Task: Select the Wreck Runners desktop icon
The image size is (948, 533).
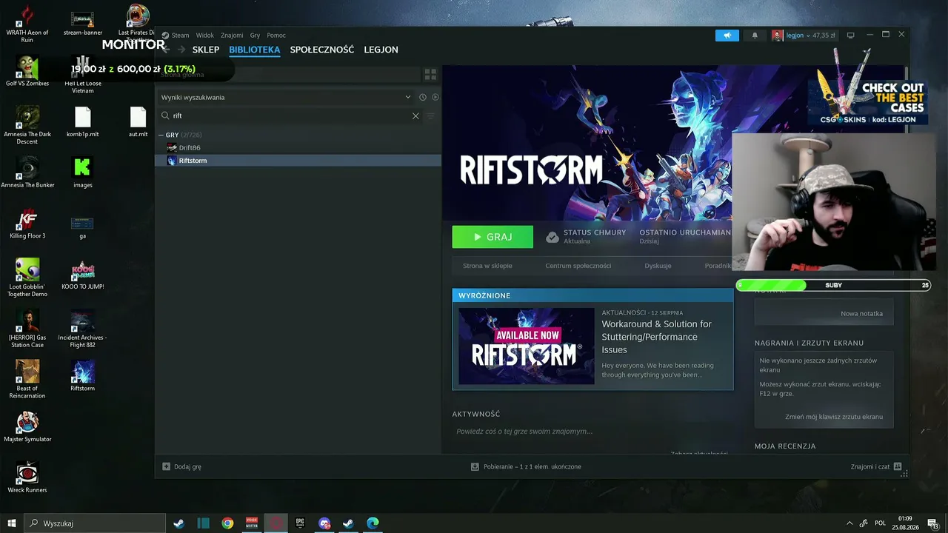Action: pyautogui.click(x=27, y=477)
